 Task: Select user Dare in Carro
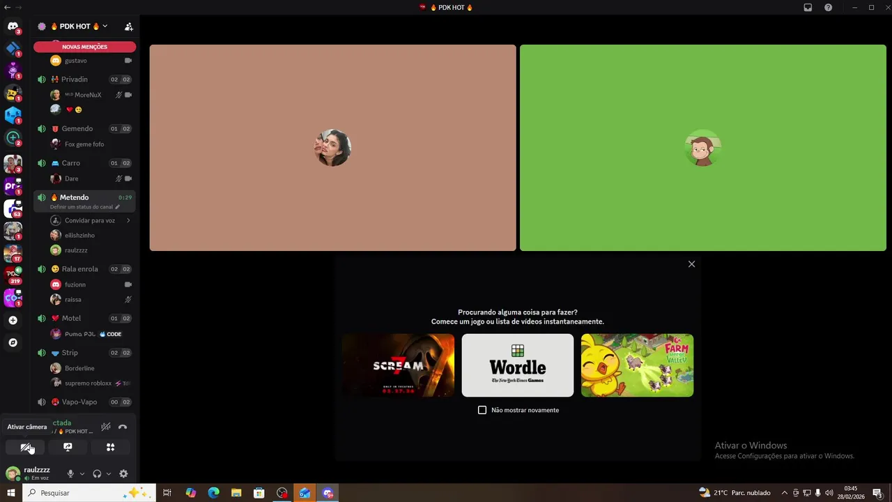(x=91, y=178)
